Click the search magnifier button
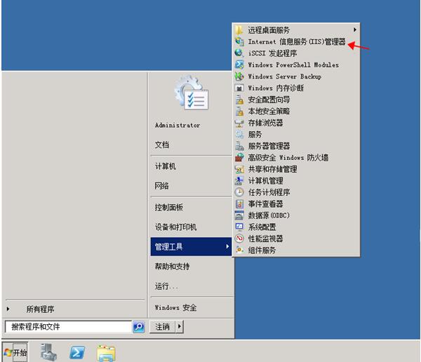 point(138,327)
